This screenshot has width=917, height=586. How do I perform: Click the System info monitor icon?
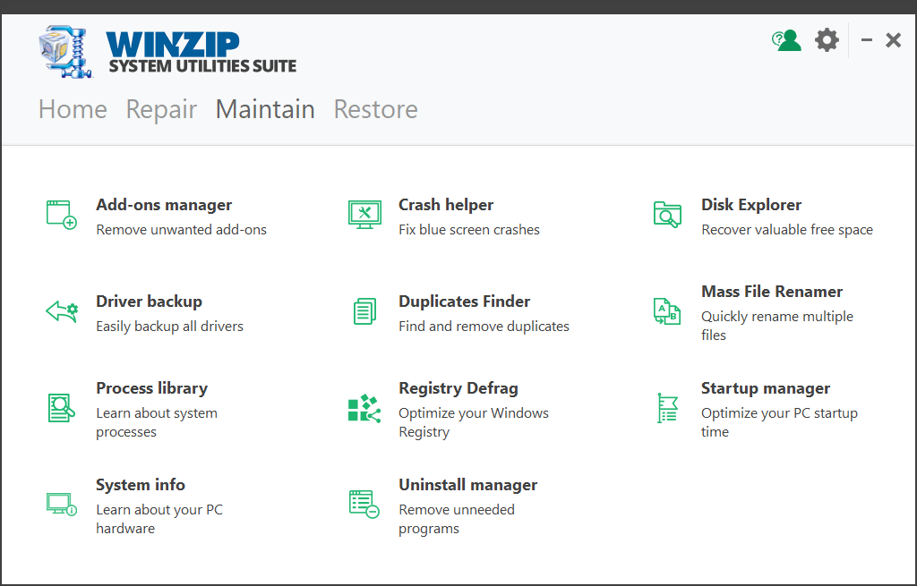coord(60,504)
